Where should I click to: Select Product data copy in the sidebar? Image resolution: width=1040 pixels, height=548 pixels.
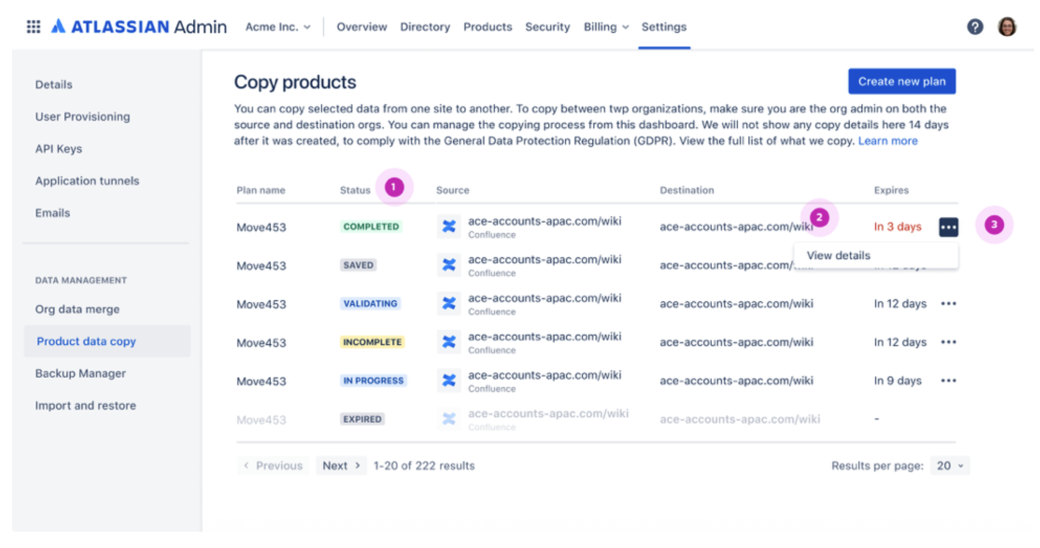pyautogui.click(x=107, y=341)
